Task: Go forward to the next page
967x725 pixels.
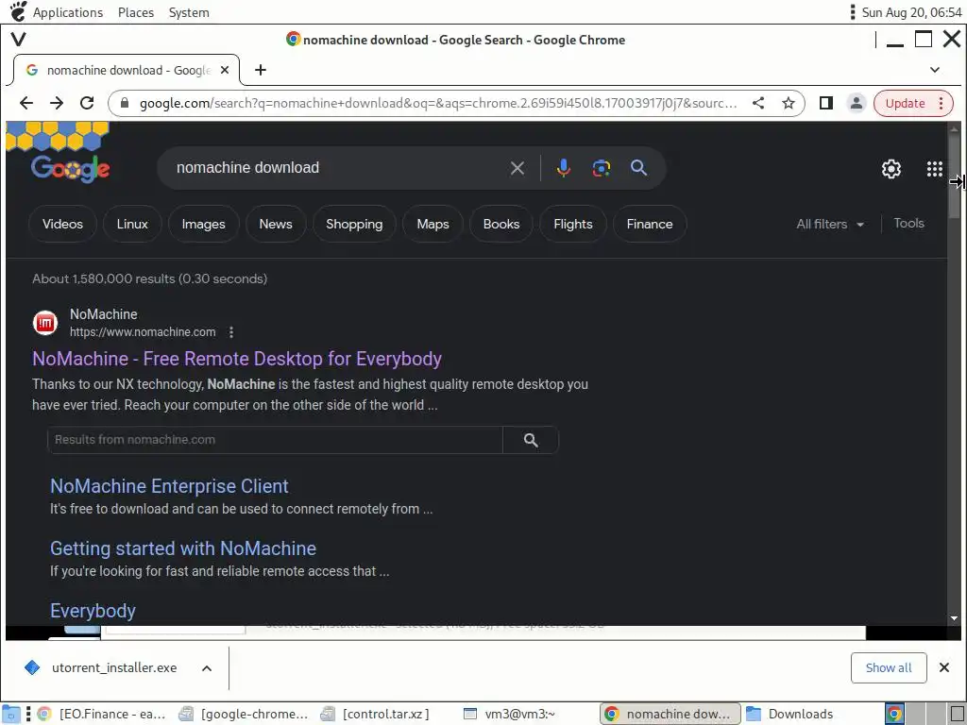Action: (56, 103)
